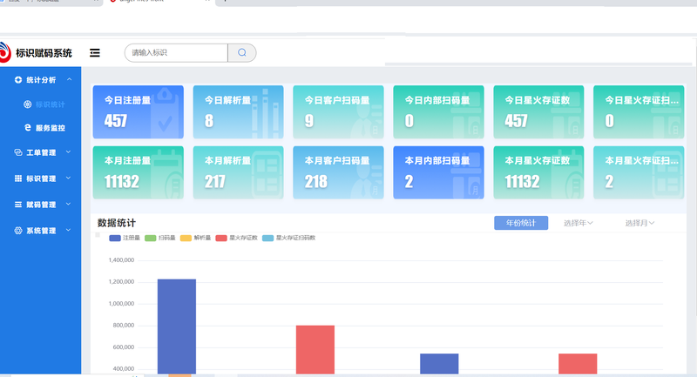This screenshot has height=377, width=697.
Task: Expand the 赋码管理 menu chevron
Action: point(69,205)
